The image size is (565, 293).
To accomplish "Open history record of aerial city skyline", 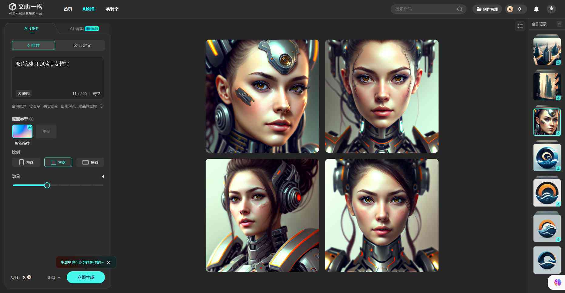I will 547,51.
